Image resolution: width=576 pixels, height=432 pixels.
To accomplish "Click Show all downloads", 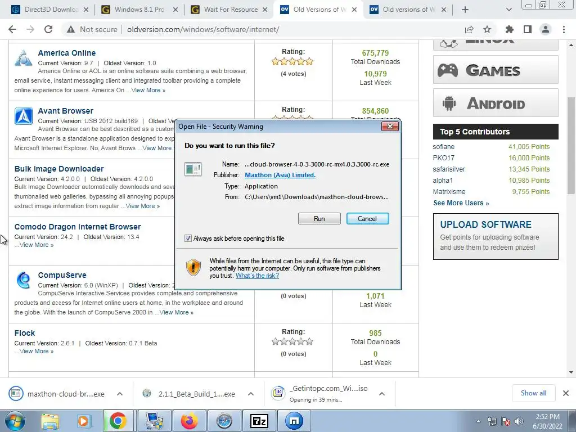I will pos(533,393).
